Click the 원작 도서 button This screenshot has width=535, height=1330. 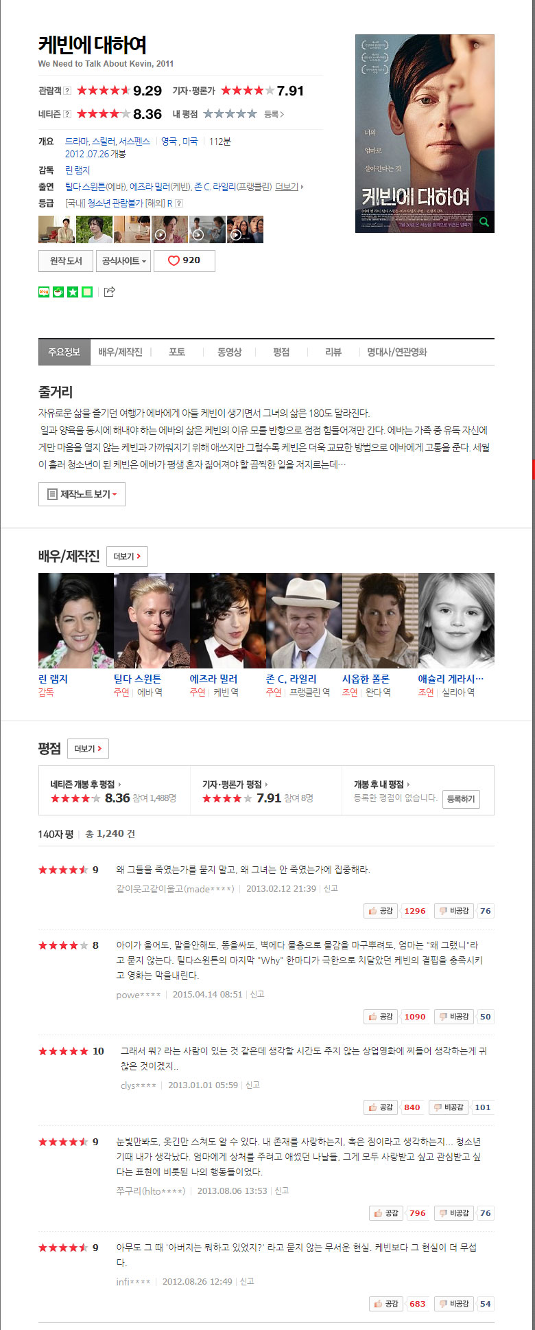[66, 261]
